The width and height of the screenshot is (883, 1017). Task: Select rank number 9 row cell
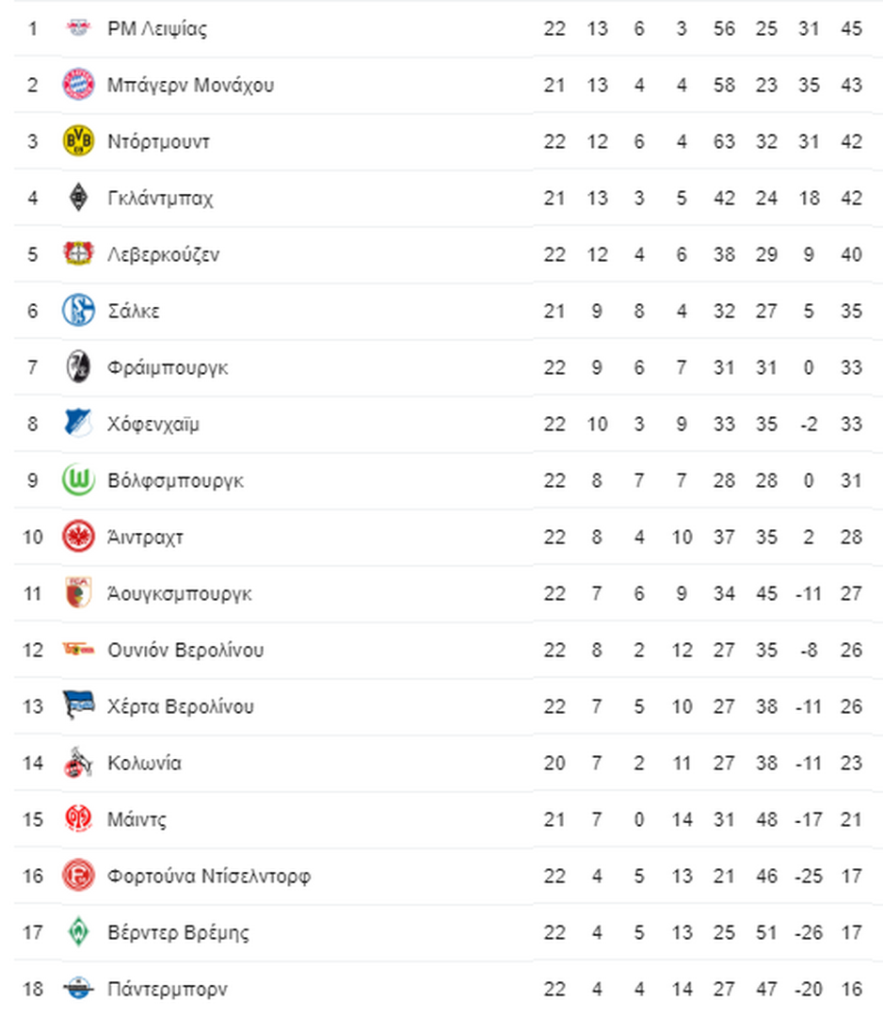(32, 480)
